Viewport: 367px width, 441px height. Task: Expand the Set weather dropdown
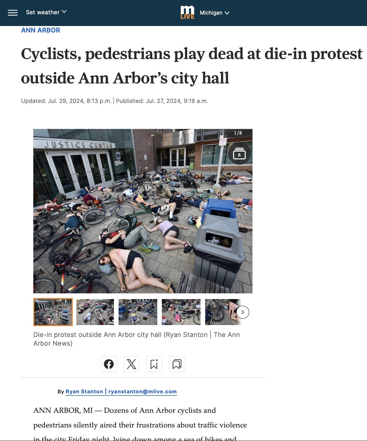click(x=46, y=12)
